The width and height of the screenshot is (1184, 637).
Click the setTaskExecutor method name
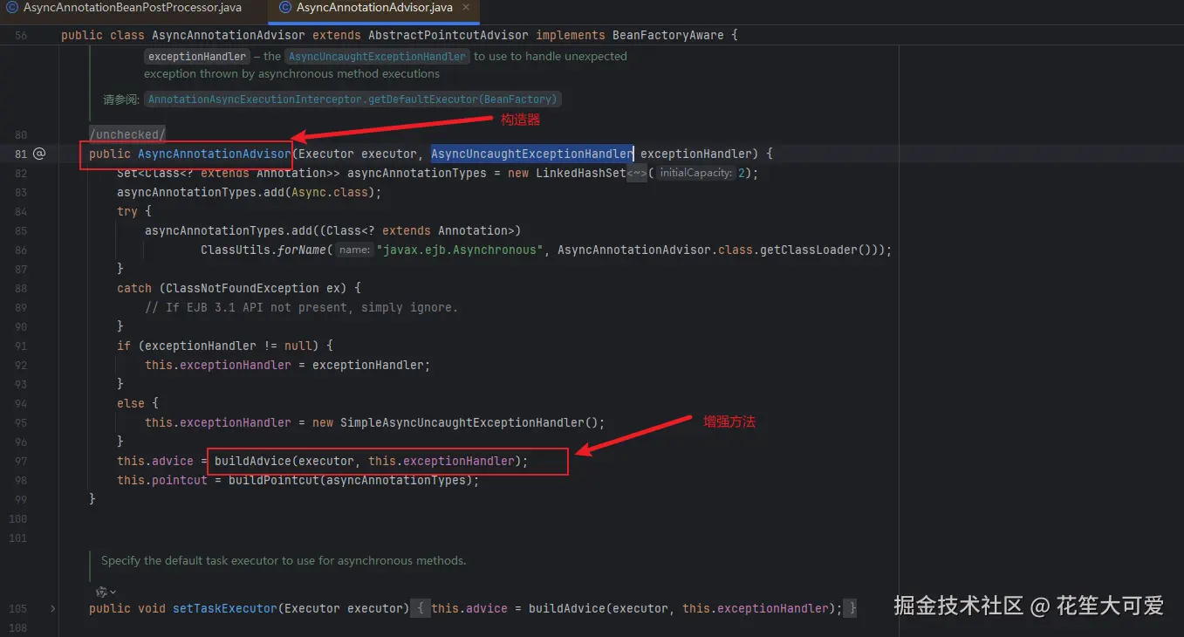[x=224, y=608]
